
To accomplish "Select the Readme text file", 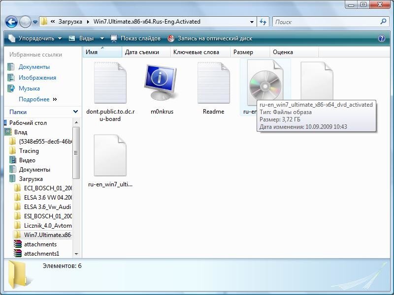I will [214, 88].
